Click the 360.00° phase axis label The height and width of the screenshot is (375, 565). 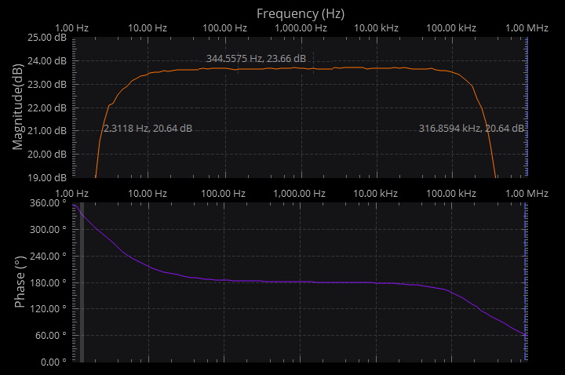(x=48, y=203)
